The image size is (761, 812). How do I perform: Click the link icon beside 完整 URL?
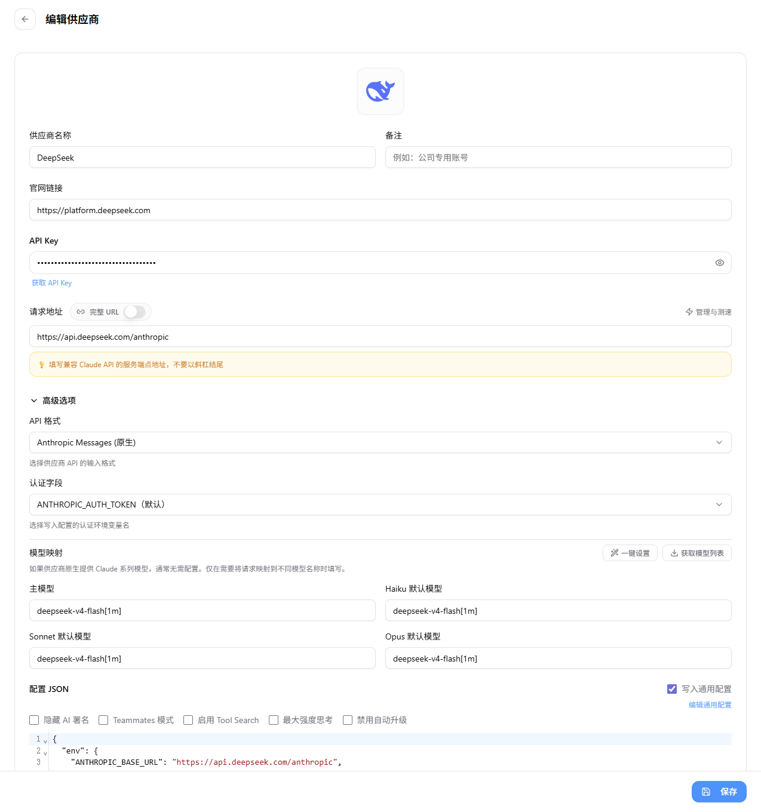[x=81, y=312]
